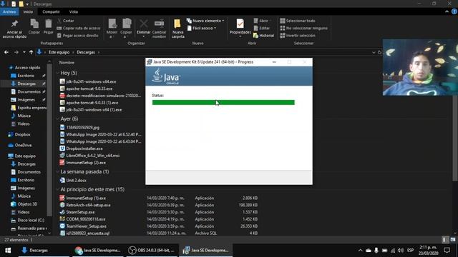
Task: Click Anclar al acceso rápido pin icon
Action: (x=14, y=24)
